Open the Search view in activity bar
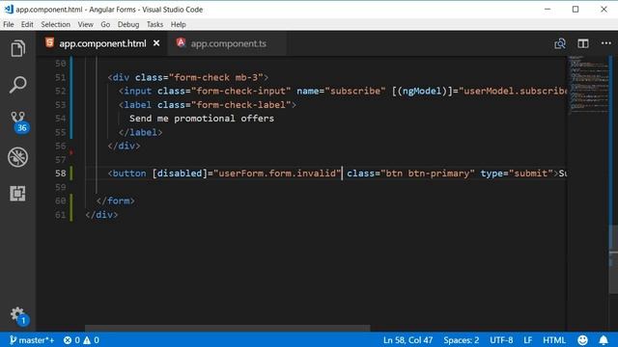 [17, 85]
